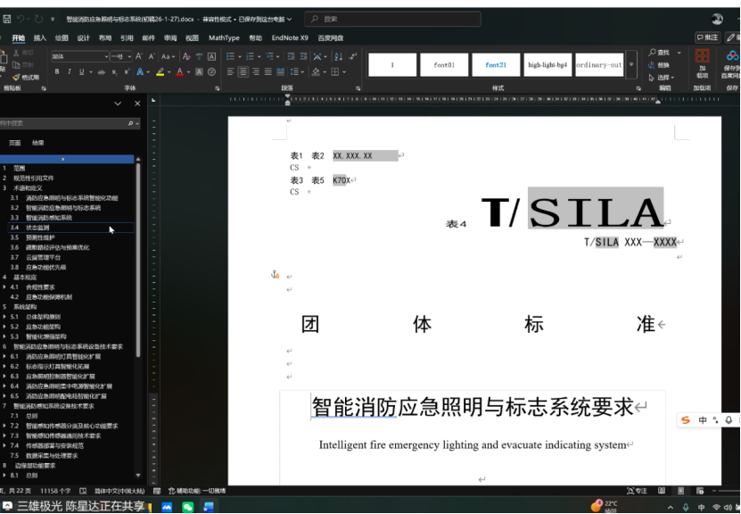Toggle underline formatting on selection
This screenshot has width=741, height=514.
point(80,71)
